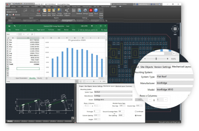Screen dimensions: 199x131
Task: Click the Excel save icon
Action: pyautogui.click(x=9, y=26)
